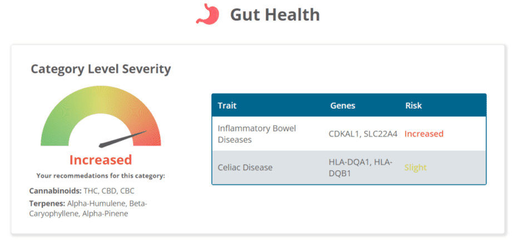Screen dimensions: 514x244
Task: Select the severity gauge needle
Action: pyautogui.click(x=123, y=139)
